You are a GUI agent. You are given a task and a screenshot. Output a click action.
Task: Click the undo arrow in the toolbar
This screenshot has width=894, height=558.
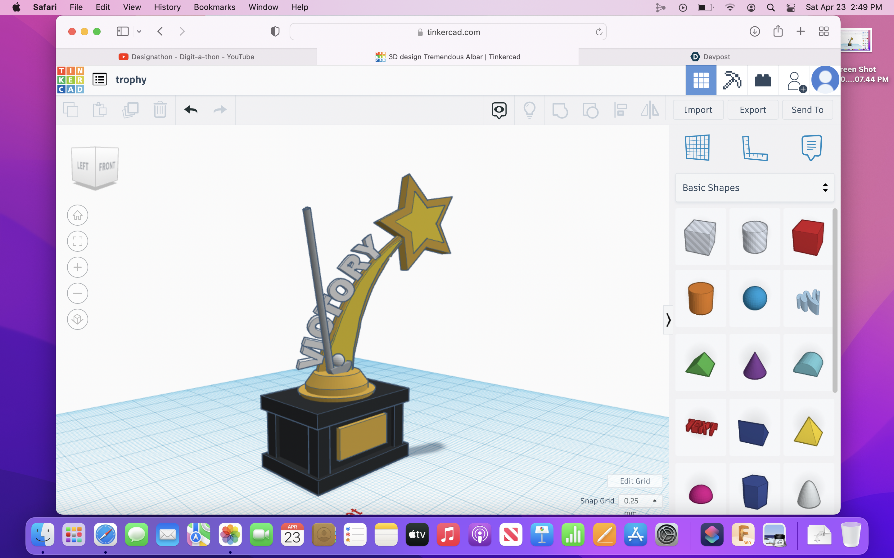pos(191,110)
